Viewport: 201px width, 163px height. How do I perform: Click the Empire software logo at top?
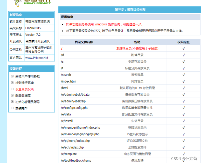pos(33,3)
